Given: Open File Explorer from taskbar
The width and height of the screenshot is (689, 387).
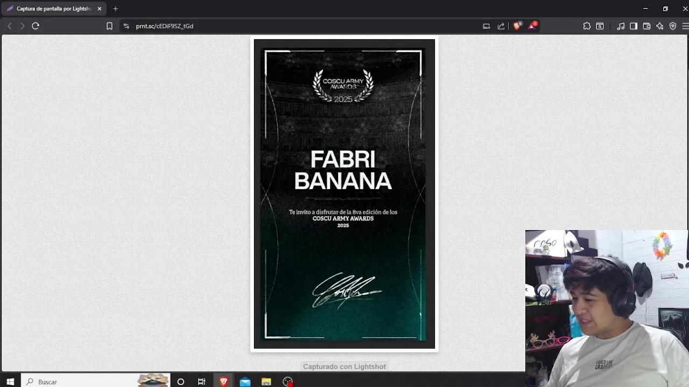Looking at the screenshot, I should coord(266,382).
